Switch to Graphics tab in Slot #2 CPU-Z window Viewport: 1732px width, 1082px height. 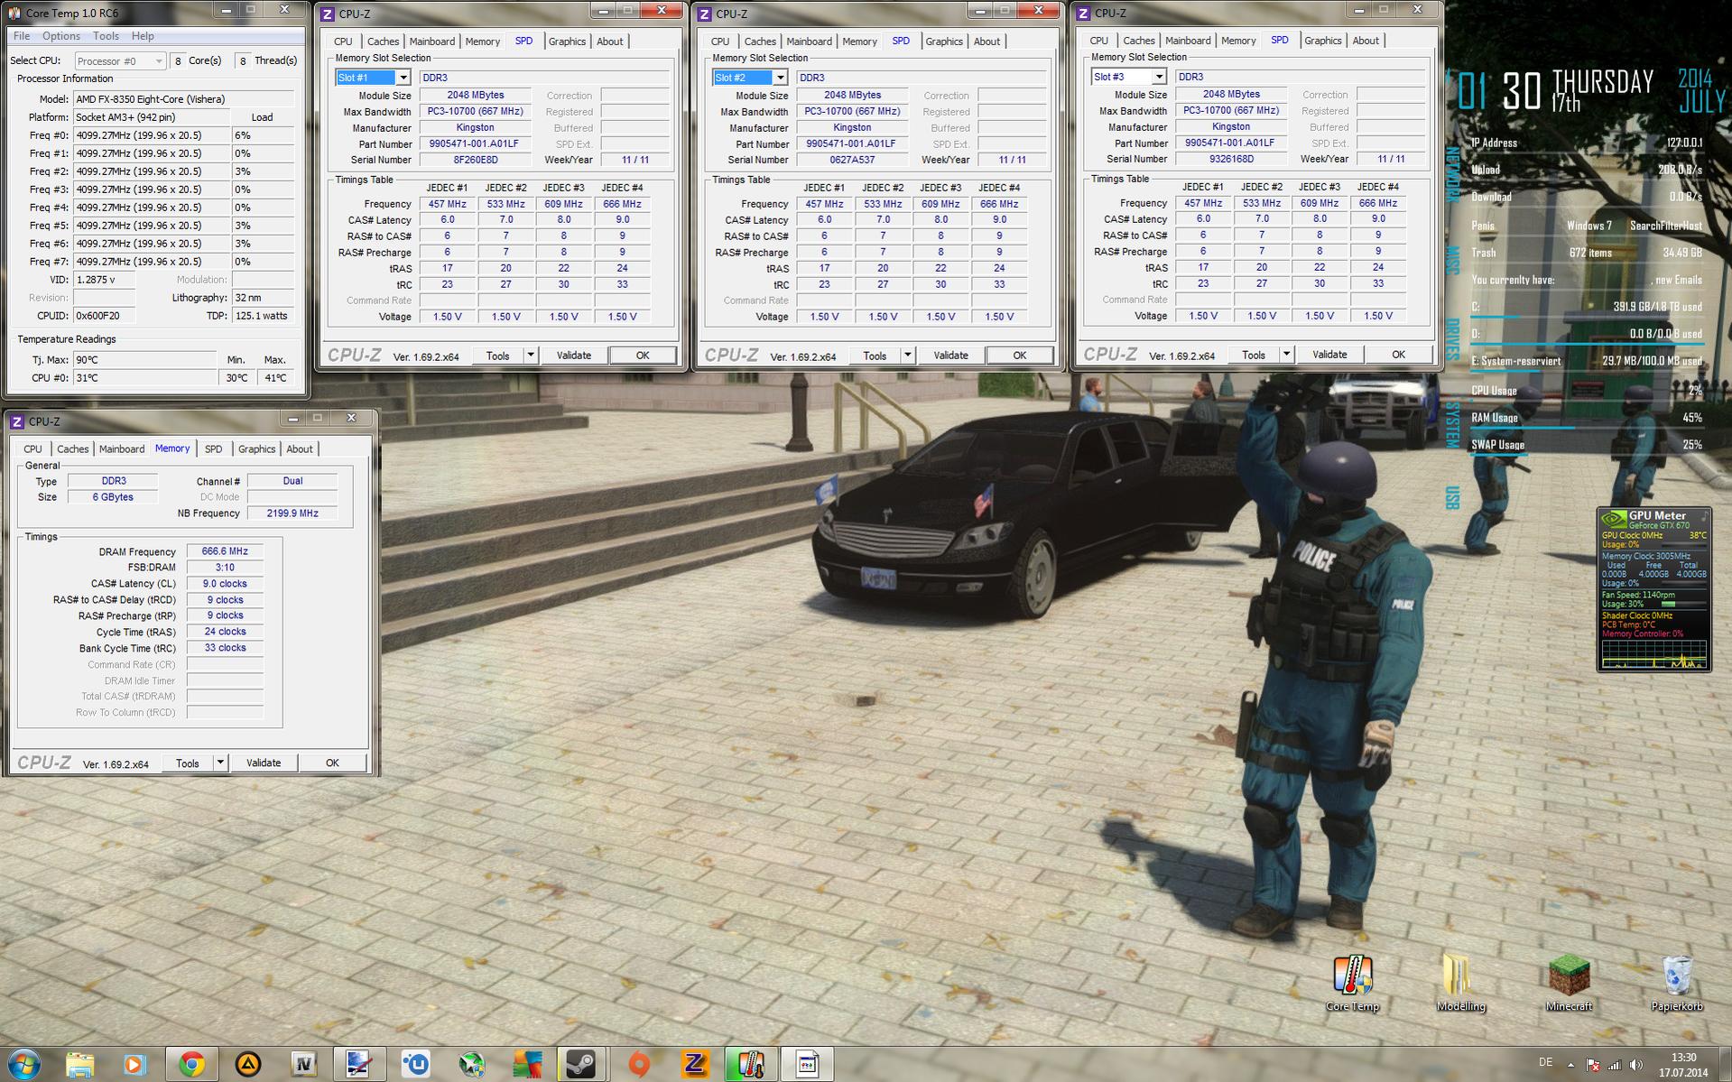(x=944, y=42)
